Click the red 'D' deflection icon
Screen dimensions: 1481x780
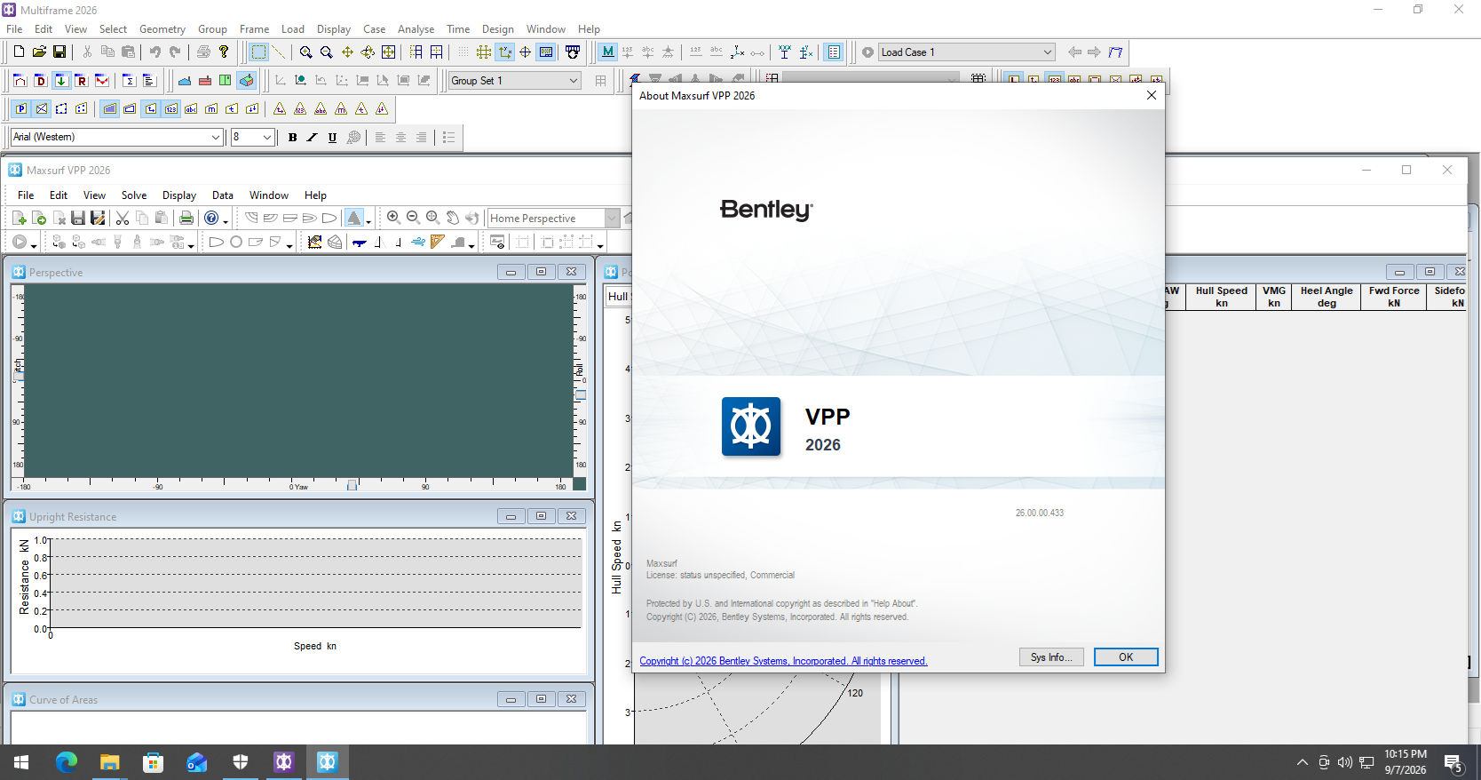click(40, 81)
